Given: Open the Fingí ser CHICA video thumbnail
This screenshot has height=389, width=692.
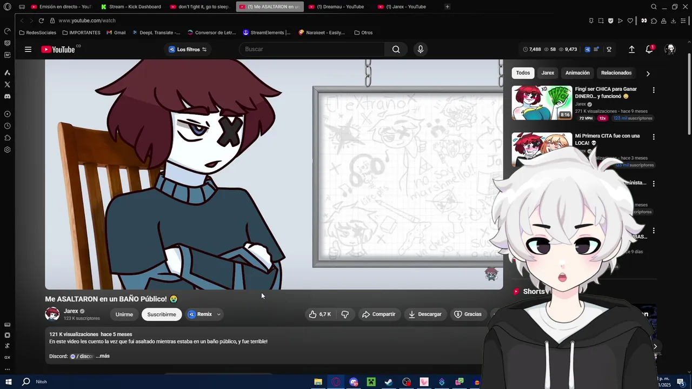Looking at the screenshot, I should (x=542, y=103).
